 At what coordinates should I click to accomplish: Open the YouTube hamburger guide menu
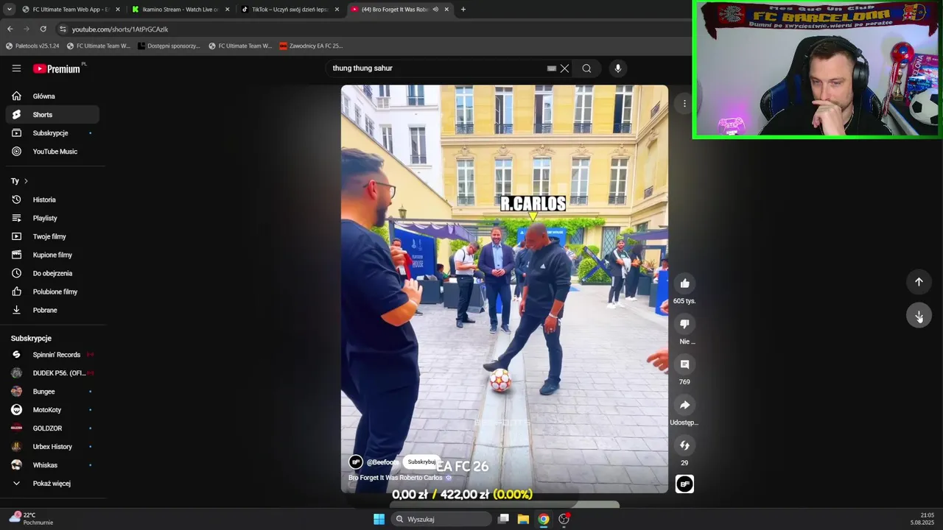click(x=16, y=68)
